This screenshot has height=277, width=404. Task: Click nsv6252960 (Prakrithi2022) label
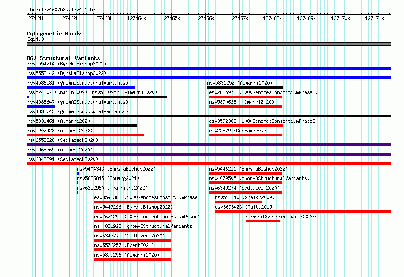(112, 188)
